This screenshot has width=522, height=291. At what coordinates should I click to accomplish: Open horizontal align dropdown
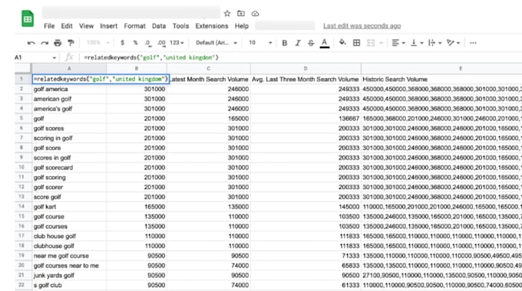coord(398,43)
